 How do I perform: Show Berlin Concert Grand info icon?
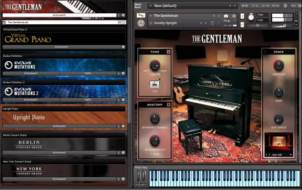[x=119, y=152]
